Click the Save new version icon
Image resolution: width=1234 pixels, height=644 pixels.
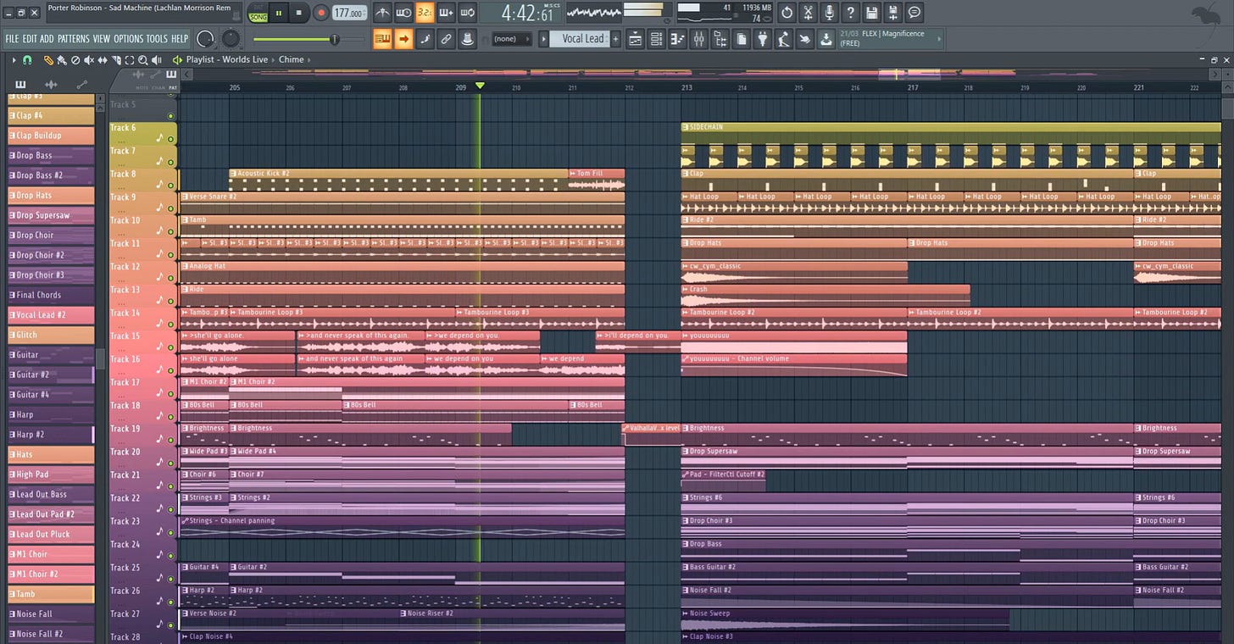tap(892, 13)
